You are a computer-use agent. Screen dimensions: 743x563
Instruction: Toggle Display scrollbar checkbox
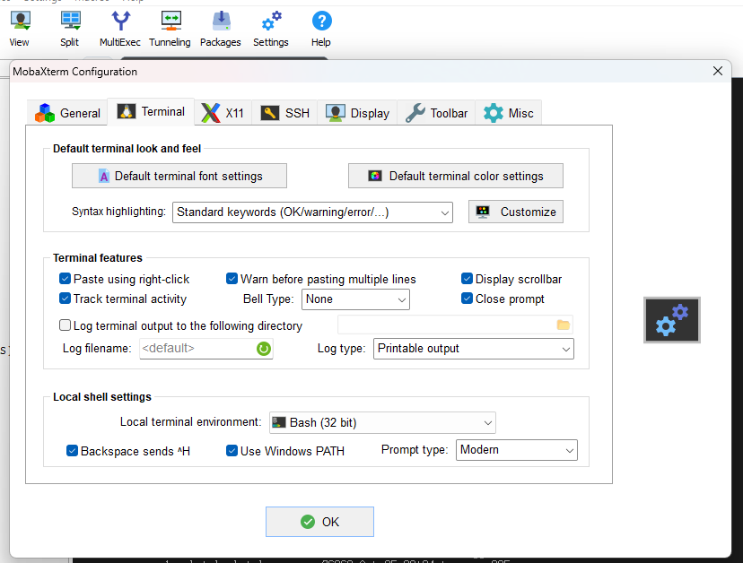(x=467, y=279)
